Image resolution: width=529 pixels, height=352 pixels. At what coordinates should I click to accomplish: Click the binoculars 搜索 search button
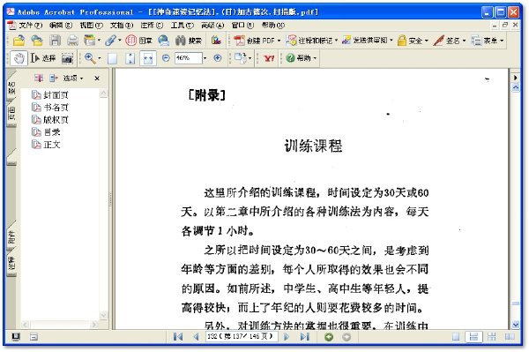click(189, 41)
